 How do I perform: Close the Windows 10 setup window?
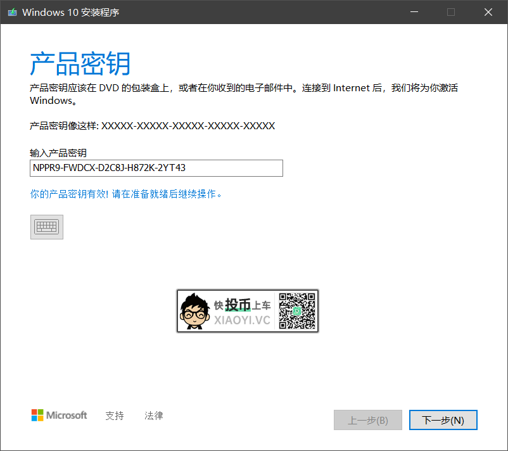[488, 12]
